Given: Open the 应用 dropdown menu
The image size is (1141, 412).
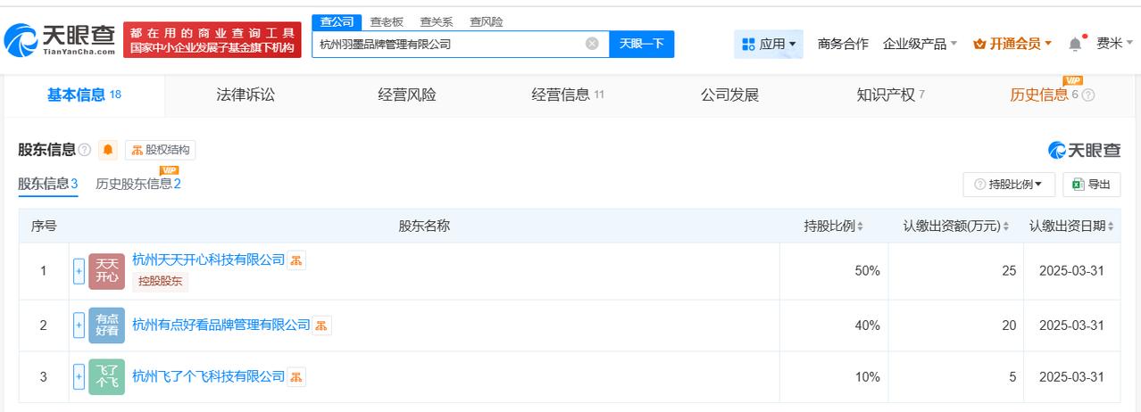Looking at the screenshot, I should [x=769, y=44].
